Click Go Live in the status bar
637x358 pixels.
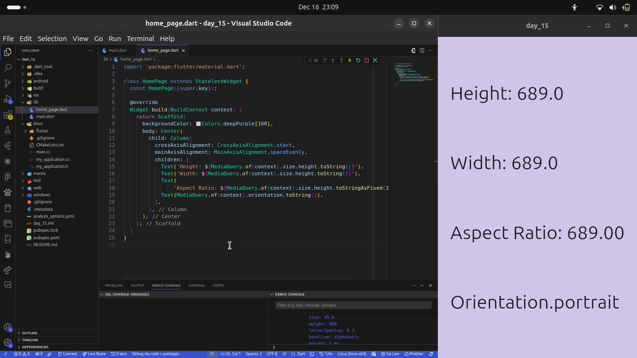pos(390,353)
